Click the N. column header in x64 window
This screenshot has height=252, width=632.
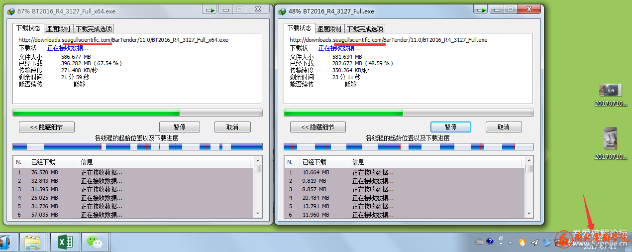[21, 162]
